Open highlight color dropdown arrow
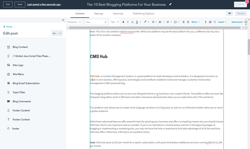Screen dimensions: 250x149 (149, 22)
